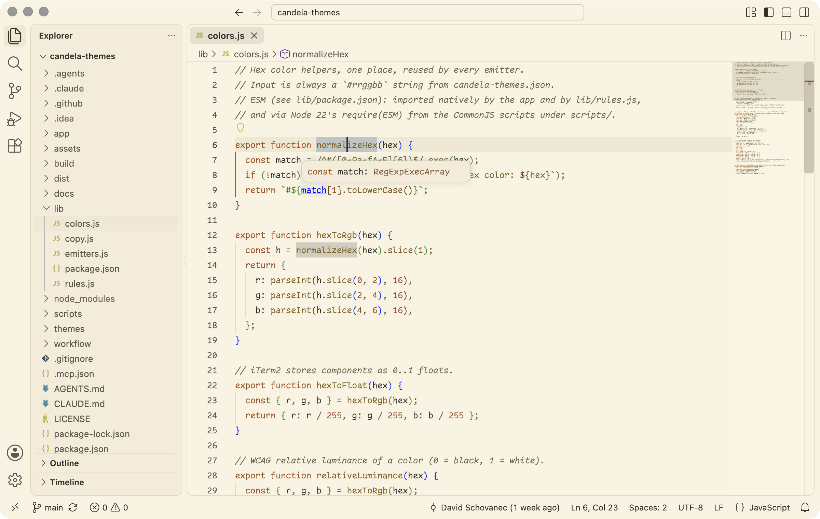Open the Accounts menu icon
This screenshot has height=519, width=820.
[x=15, y=453]
